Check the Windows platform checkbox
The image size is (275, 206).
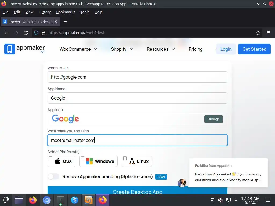click(82, 158)
